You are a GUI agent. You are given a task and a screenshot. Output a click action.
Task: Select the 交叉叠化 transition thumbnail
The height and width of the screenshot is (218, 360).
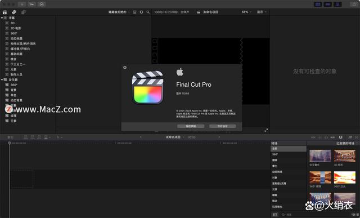(x=320, y=156)
